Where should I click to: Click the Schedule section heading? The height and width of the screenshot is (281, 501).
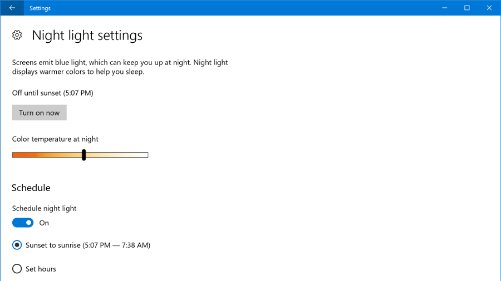pos(31,188)
